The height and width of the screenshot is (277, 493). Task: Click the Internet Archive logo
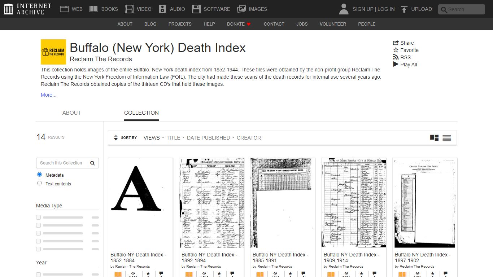[x=27, y=9]
